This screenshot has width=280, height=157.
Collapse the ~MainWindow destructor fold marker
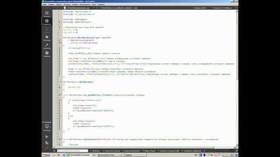61,82
